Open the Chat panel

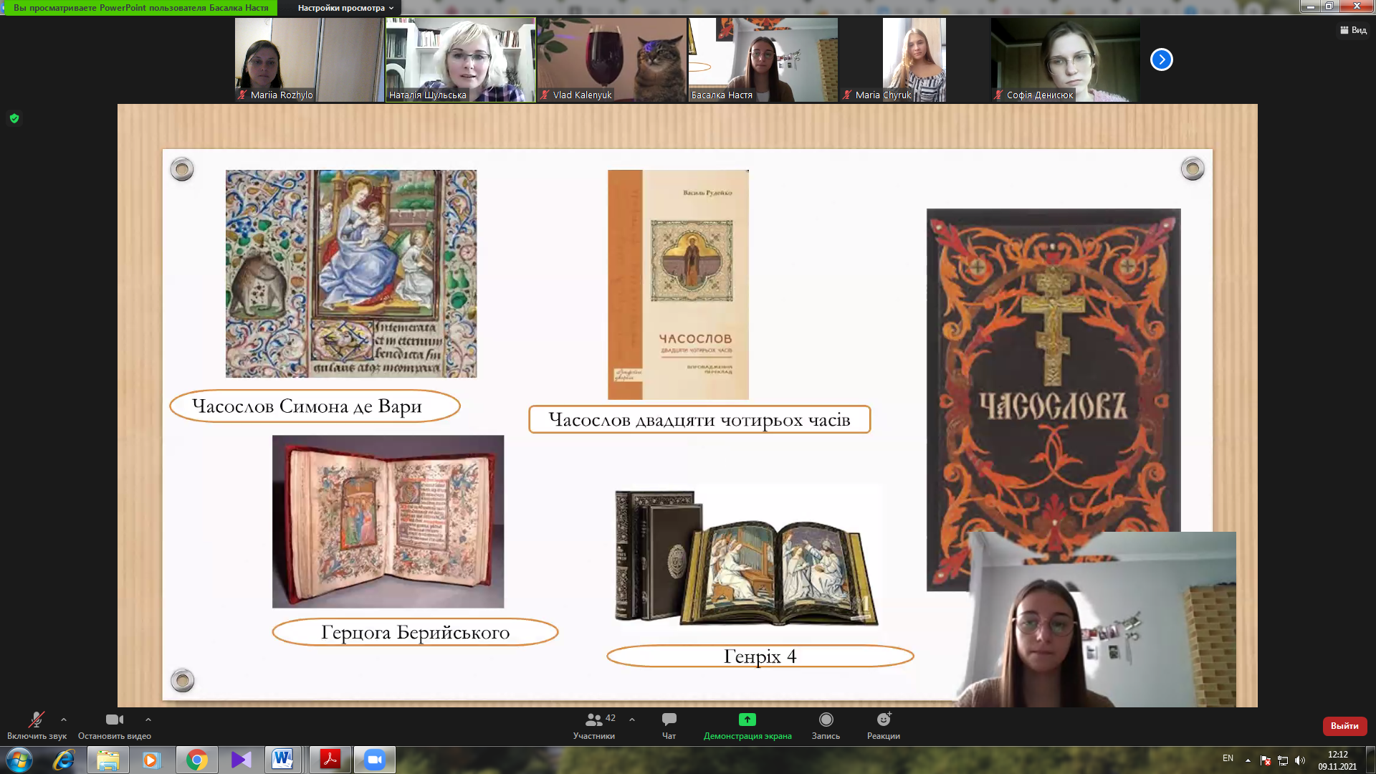pyautogui.click(x=669, y=720)
